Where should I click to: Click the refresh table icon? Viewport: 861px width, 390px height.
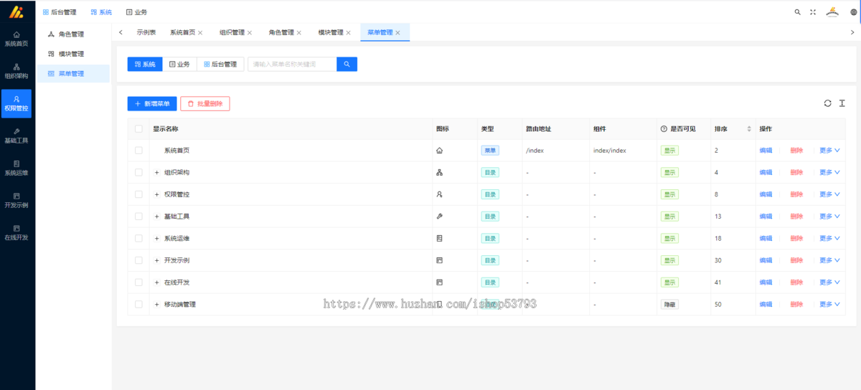tap(827, 103)
